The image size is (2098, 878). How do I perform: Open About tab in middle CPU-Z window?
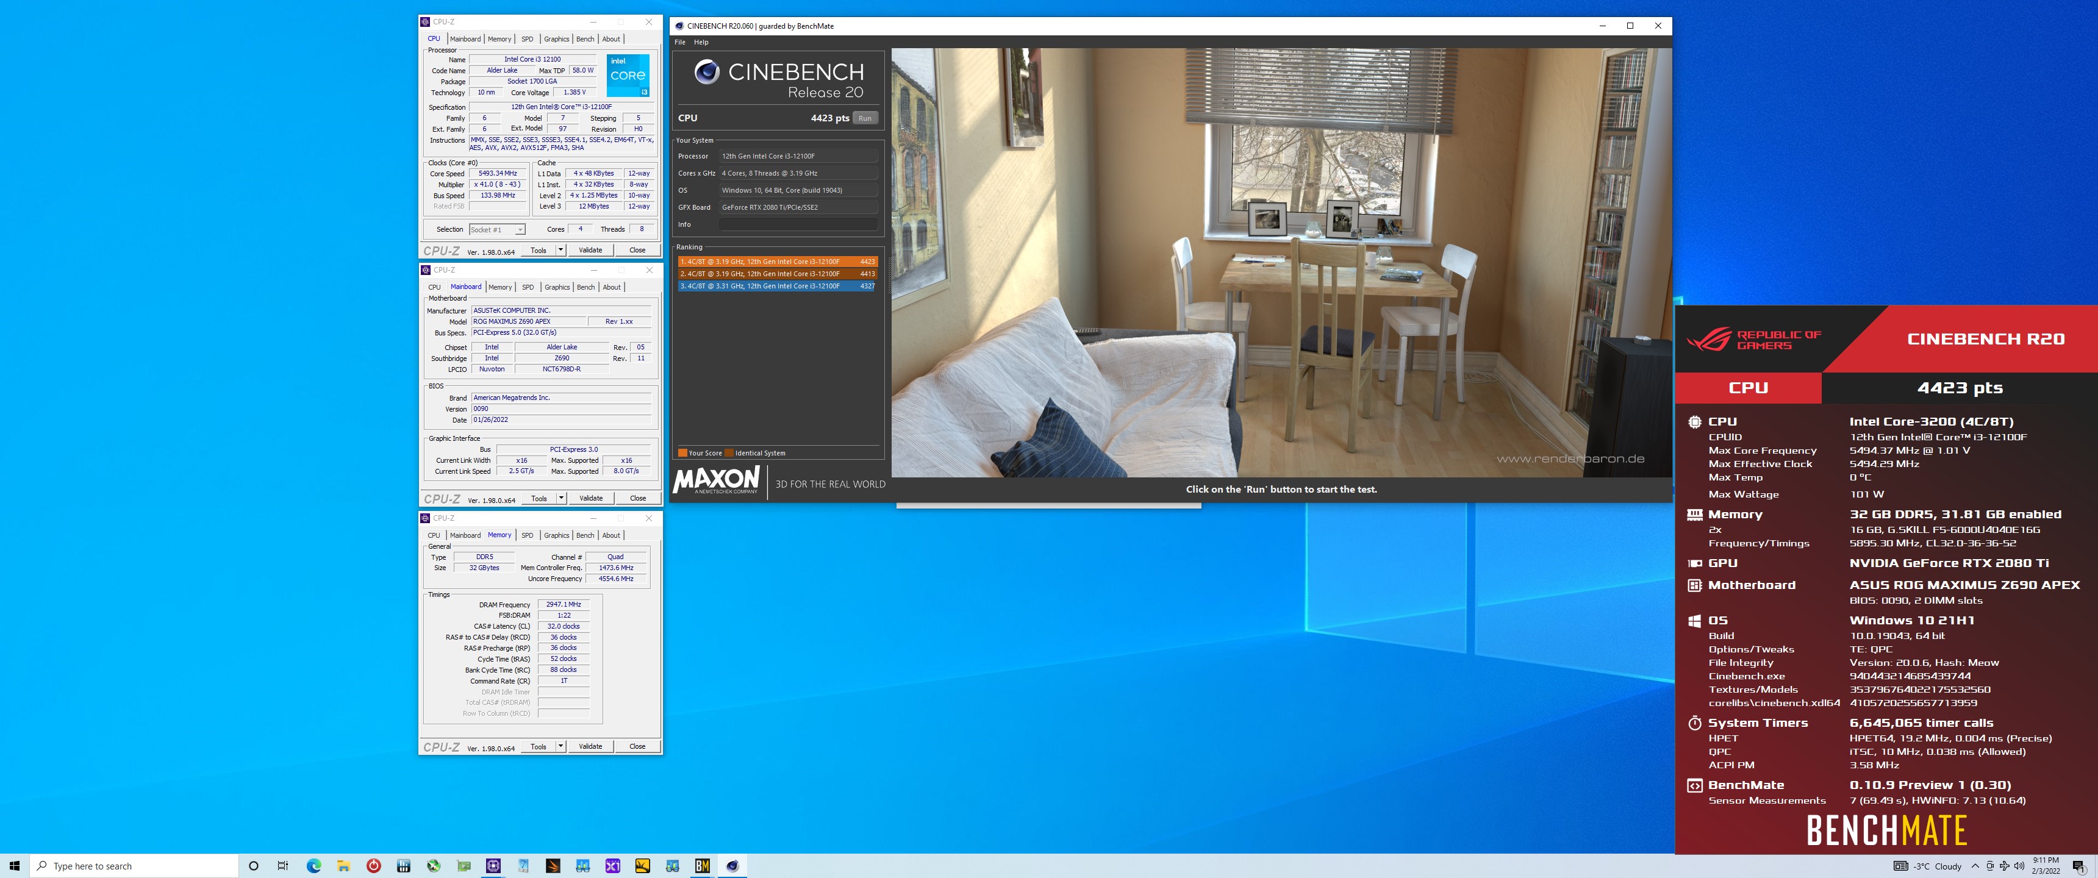point(612,287)
